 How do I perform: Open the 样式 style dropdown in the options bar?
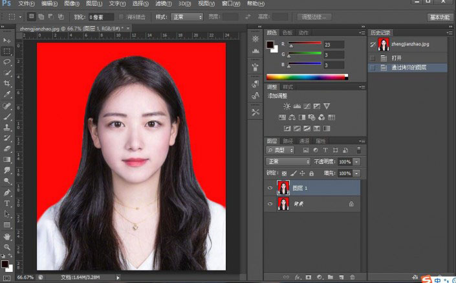point(187,16)
